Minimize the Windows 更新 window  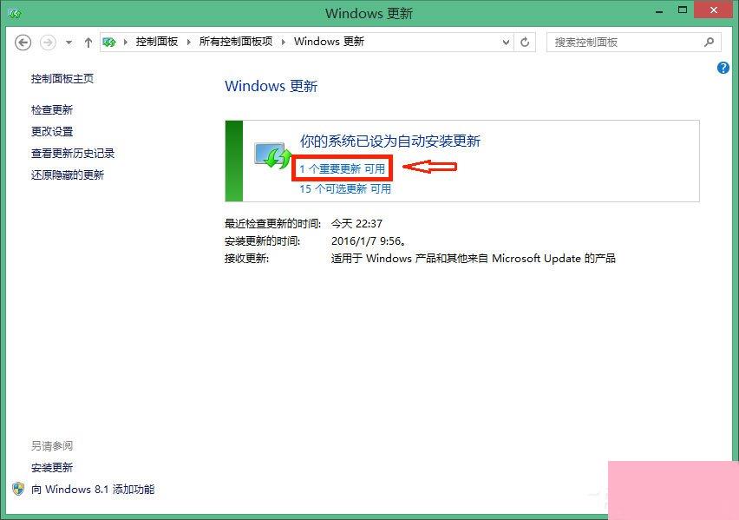coord(659,10)
